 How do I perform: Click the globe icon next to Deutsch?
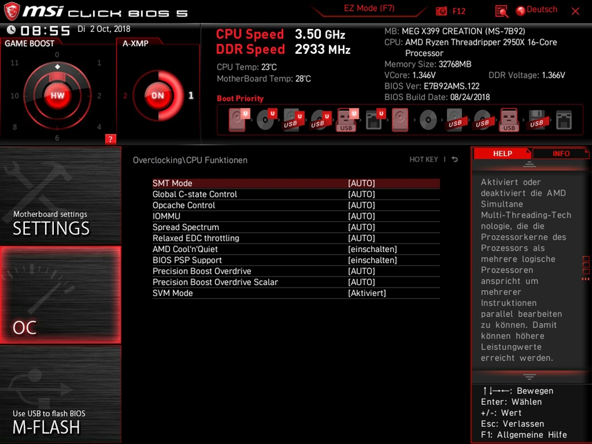[x=520, y=11]
